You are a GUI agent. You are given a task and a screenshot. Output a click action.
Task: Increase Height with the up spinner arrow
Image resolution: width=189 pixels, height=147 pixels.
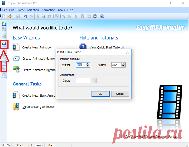[x=123, y=64]
